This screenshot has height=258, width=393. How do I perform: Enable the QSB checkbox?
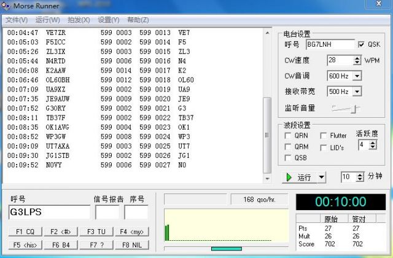coord(288,158)
